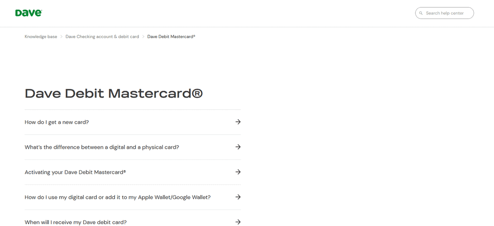This screenshot has height=226, width=494.
Task: Open digital versus physical card article
Action: (x=133, y=147)
